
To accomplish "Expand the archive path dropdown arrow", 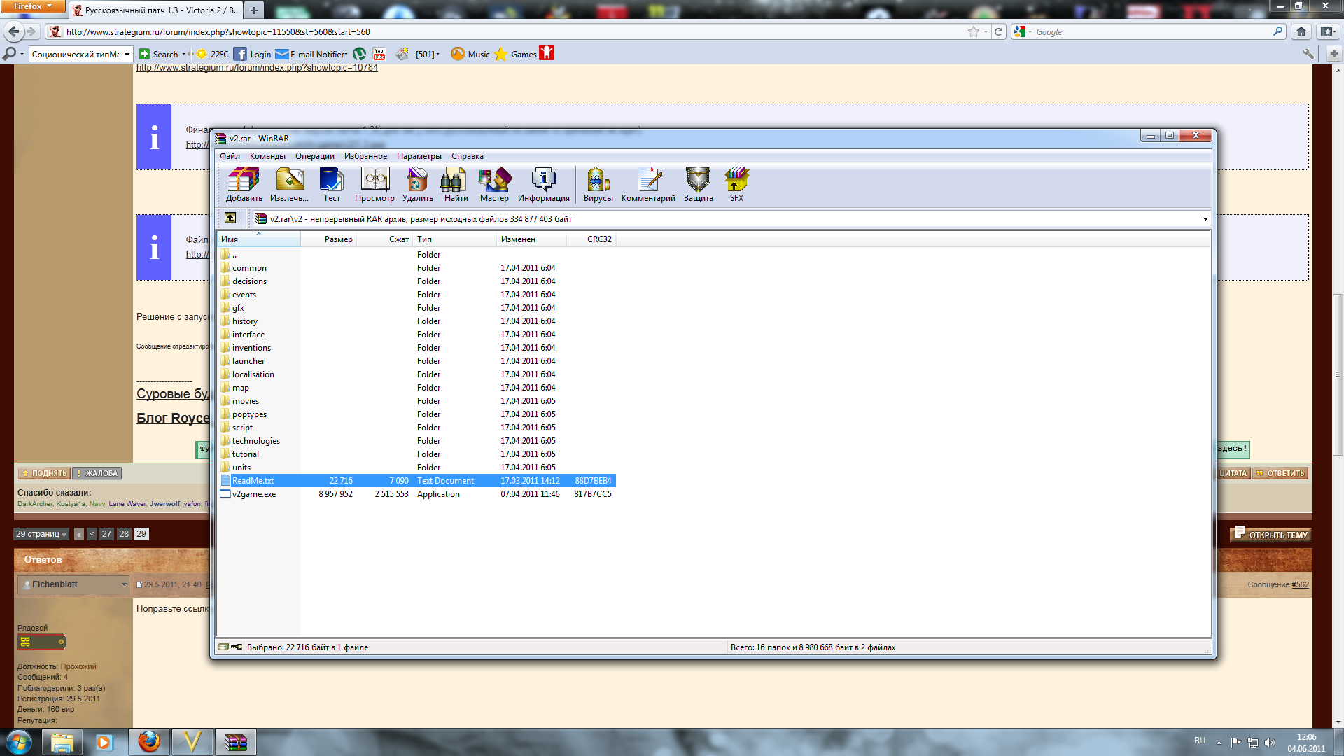I will (x=1205, y=219).
